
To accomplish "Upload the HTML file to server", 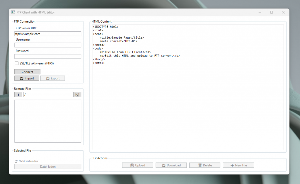I will (x=137, y=165).
